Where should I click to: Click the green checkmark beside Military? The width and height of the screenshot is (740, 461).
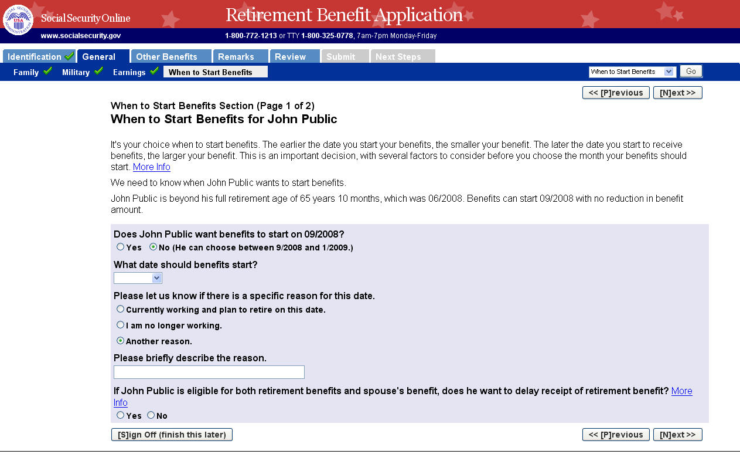pyautogui.click(x=98, y=71)
